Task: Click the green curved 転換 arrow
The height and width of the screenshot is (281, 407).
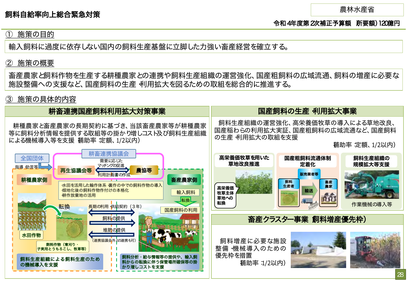Action: (52, 210)
